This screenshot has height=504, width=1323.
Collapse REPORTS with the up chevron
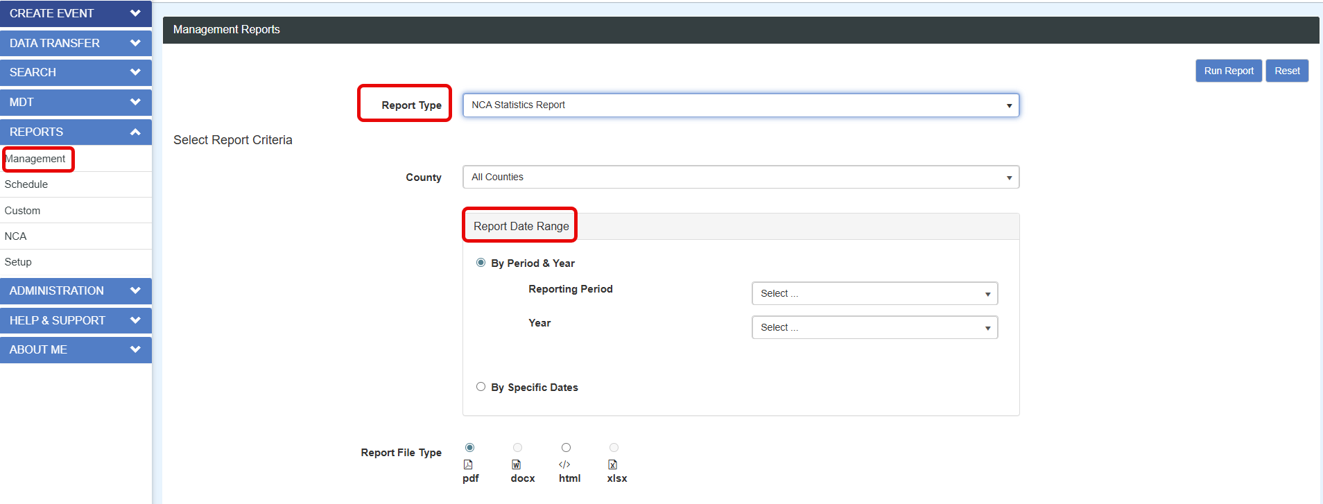(135, 132)
